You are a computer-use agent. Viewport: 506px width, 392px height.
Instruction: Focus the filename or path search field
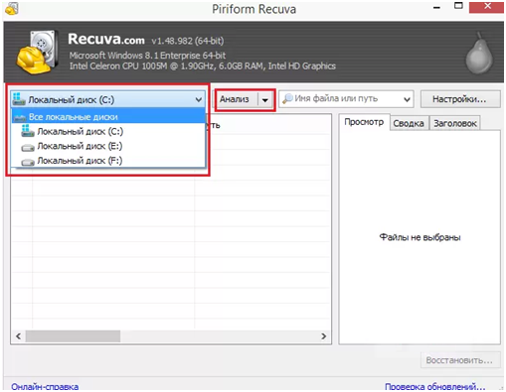(x=346, y=99)
